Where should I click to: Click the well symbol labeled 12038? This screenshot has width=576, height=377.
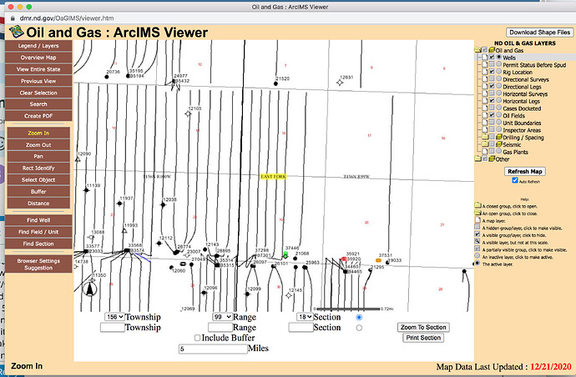(163, 204)
